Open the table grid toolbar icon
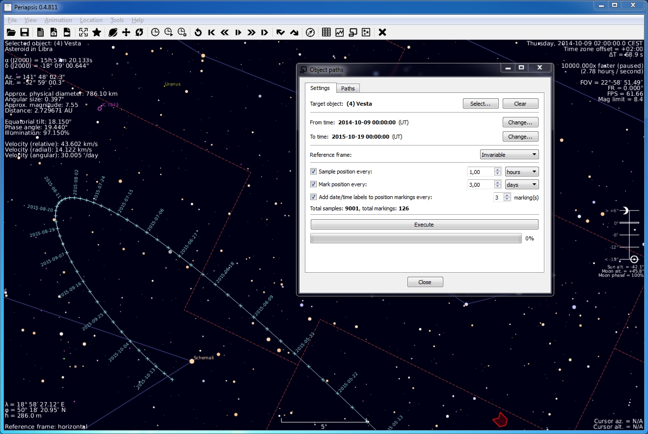The image size is (648, 434). [x=326, y=32]
